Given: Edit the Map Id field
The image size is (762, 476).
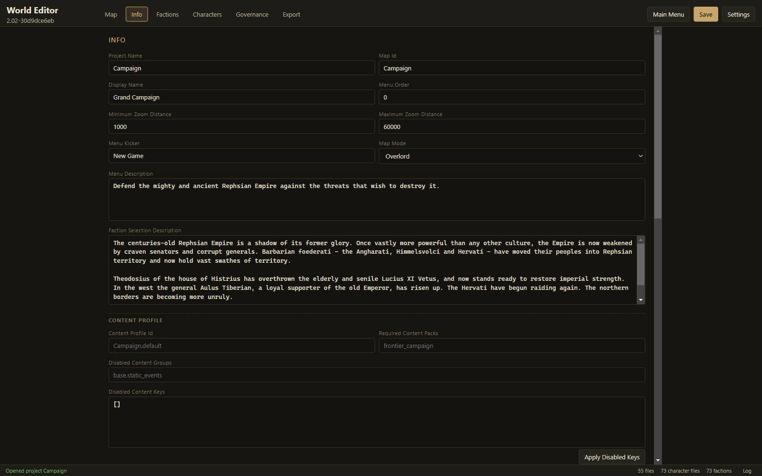Looking at the screenshot, I should [x=512, y=68].
